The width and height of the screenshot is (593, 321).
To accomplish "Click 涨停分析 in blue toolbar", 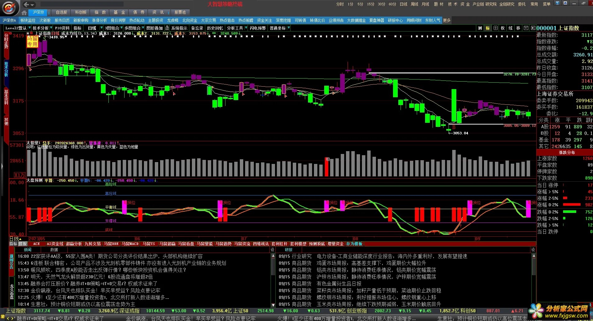I will pyautogui.click(x=100, y=20).
